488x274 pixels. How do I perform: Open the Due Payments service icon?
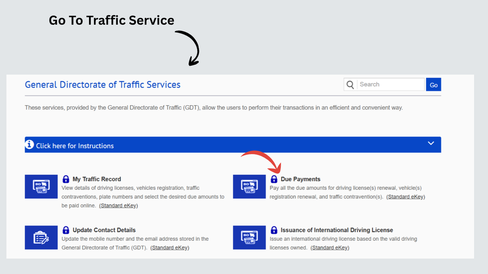[249, 186]
